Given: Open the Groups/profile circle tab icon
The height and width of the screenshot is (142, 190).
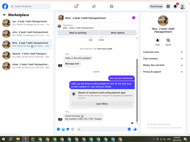Looking at the screenshot, I should 111,6.
